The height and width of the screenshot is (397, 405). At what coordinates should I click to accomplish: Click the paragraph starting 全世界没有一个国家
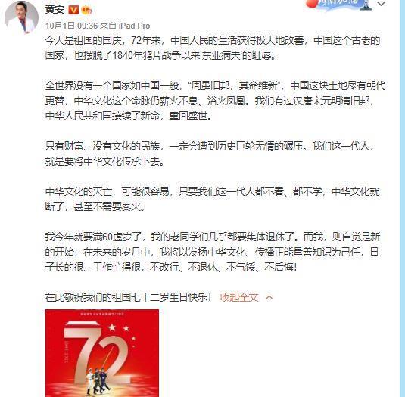tap(215, 101)
